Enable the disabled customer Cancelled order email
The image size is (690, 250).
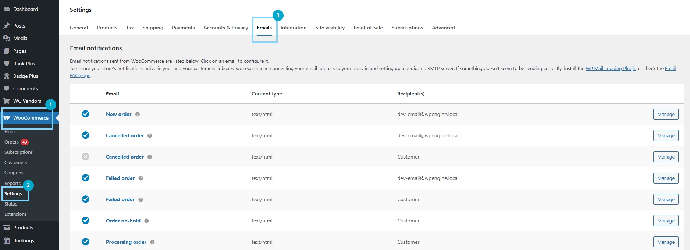(85, 157)
